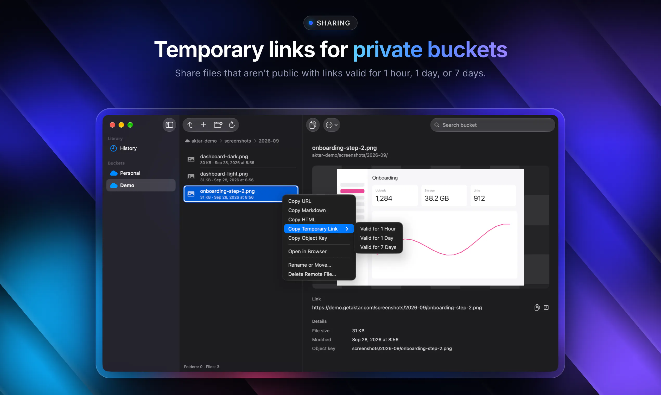This screenshot has height=395, width=661.
Task: Select the dashboard-light.png file
Action: pos(241,176)
